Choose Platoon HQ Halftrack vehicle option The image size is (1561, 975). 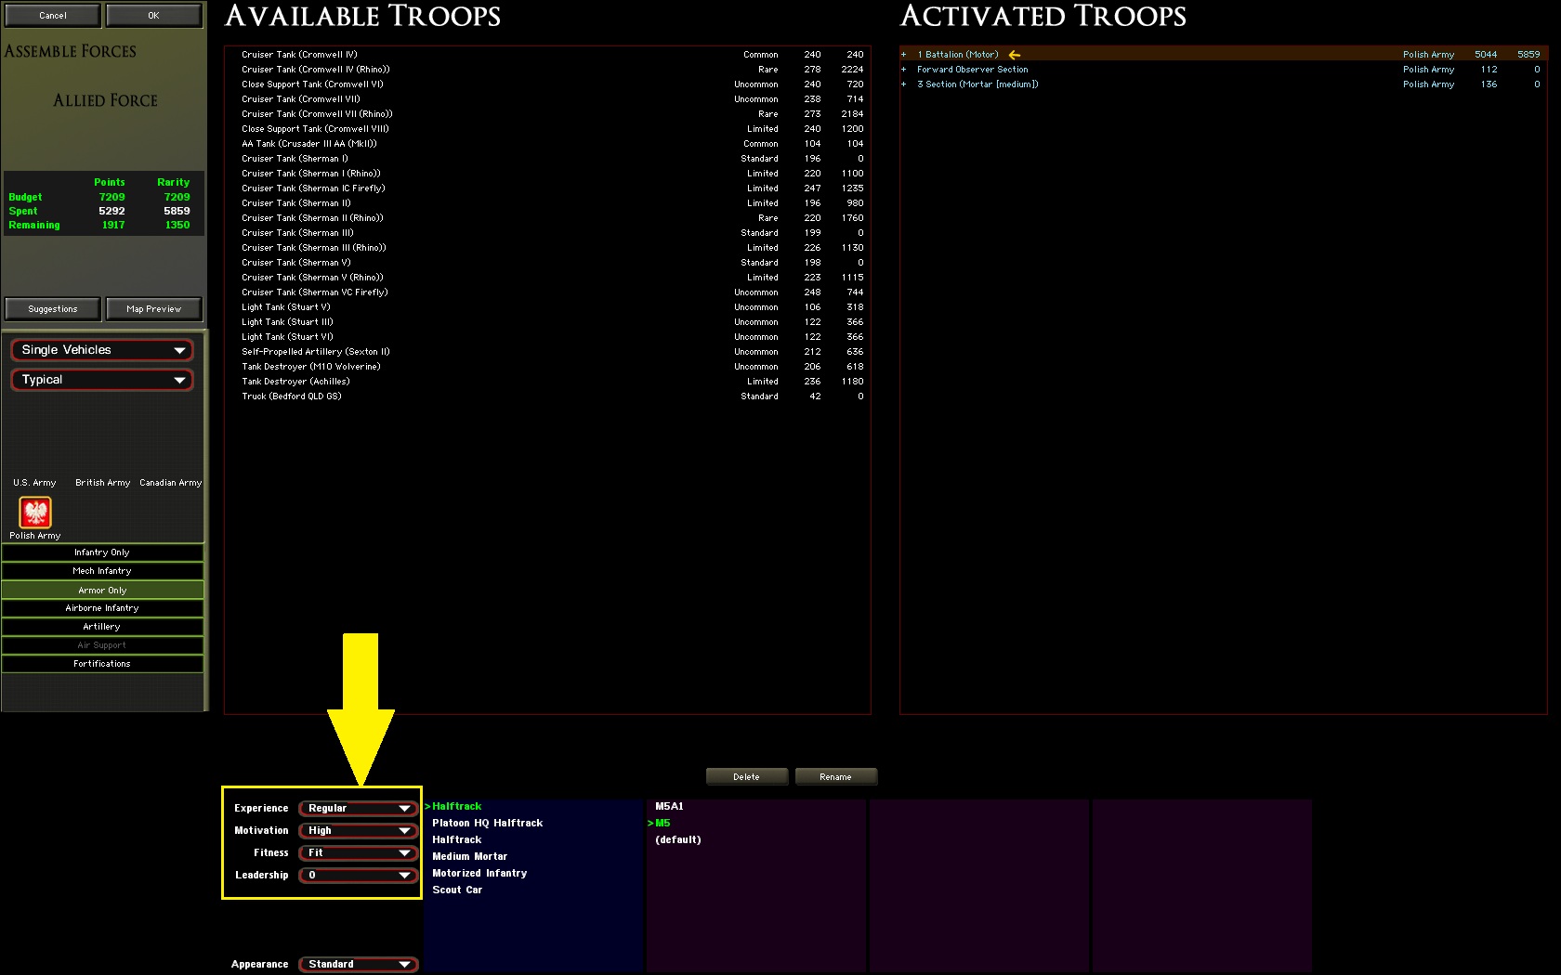click(488, 823)
